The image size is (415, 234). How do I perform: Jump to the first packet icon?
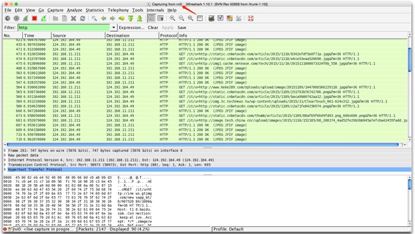[x=131, y=18]
